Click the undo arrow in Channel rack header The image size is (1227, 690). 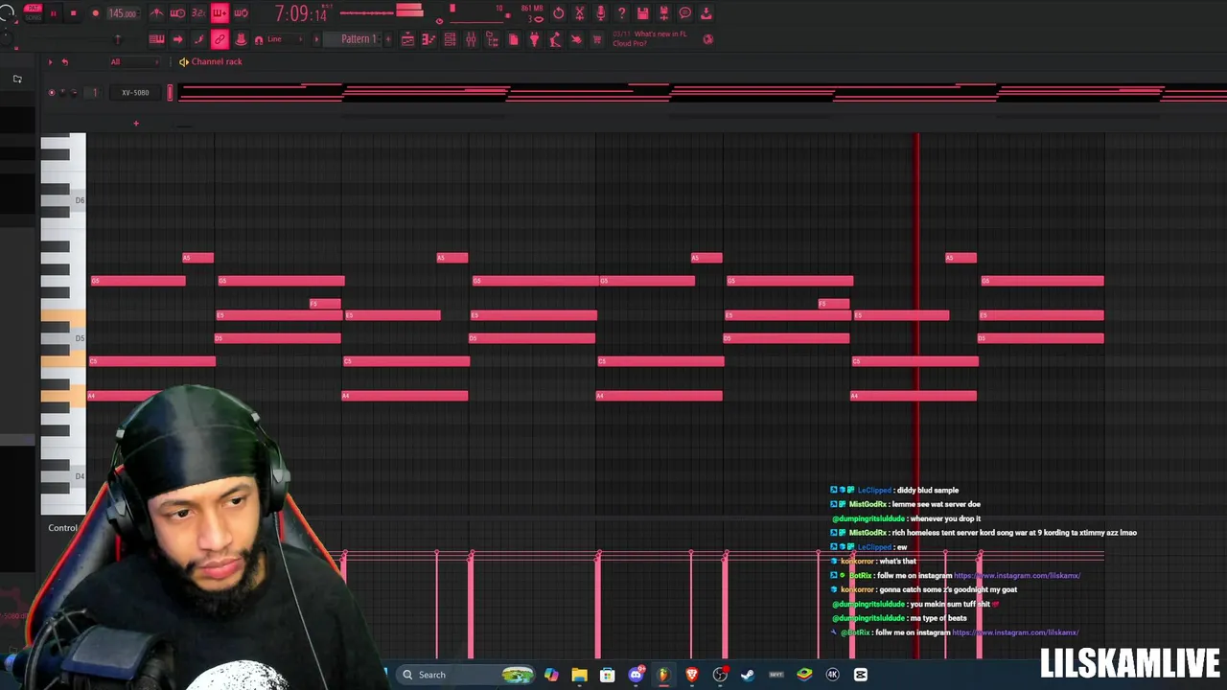(64, 61)
